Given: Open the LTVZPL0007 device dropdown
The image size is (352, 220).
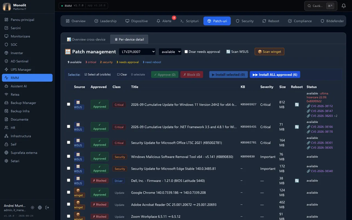Looking at the screenshot, I should pyautogui.click(x=137, y=52).
